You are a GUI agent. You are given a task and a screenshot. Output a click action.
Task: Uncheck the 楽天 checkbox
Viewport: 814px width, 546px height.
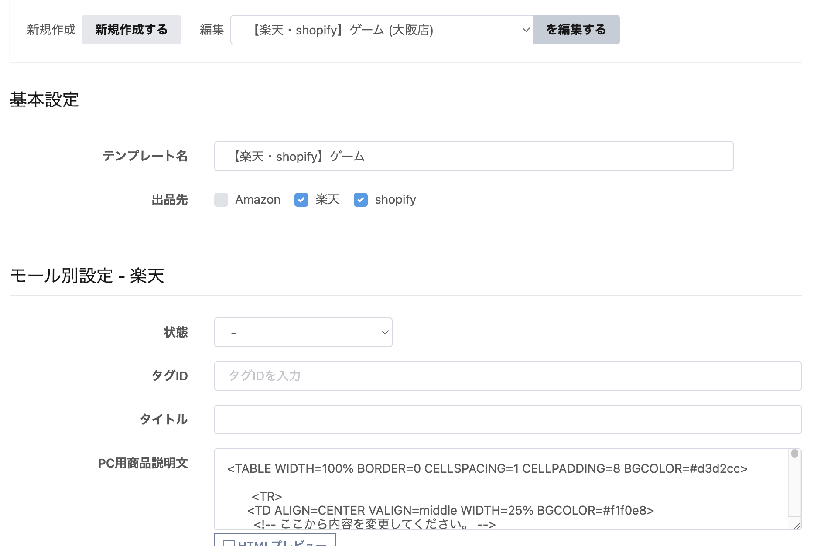click(301, 200)
